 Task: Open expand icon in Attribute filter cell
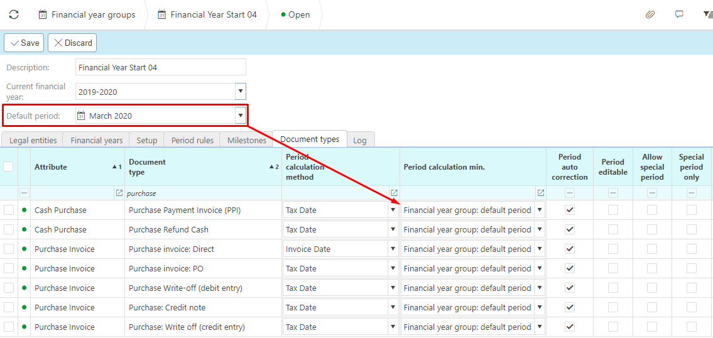119,193
